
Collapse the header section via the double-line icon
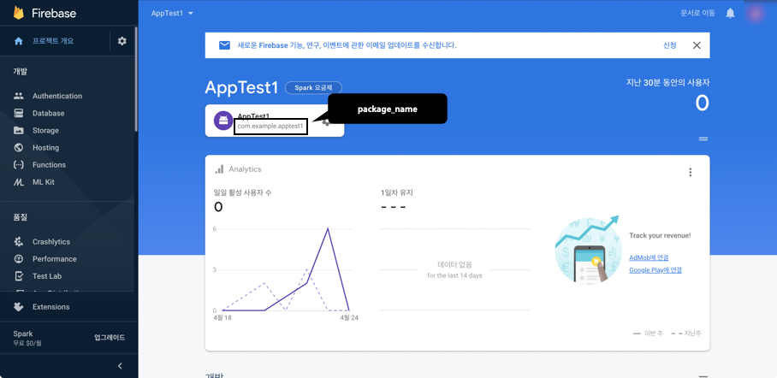[703, 139]
